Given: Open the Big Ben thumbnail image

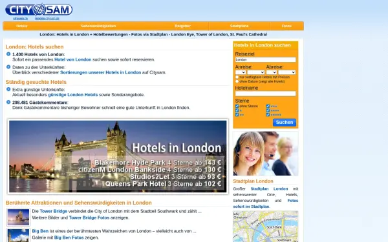Looking at the screenshot, I should pos(18,236).
